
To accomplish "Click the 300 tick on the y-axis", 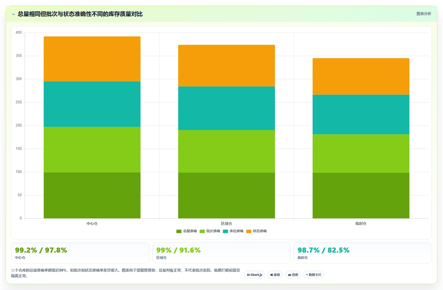I will click(x=19, y=79).
